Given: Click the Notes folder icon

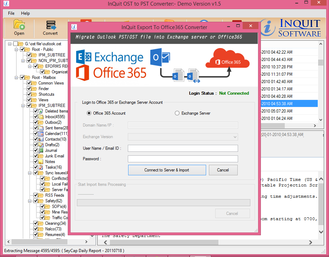Looking at the screenshot, I should coord(41,162).
